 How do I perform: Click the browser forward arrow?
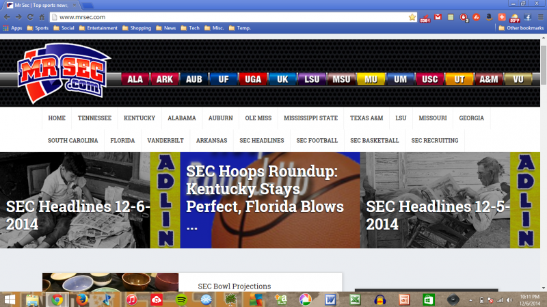pos(18,17)
